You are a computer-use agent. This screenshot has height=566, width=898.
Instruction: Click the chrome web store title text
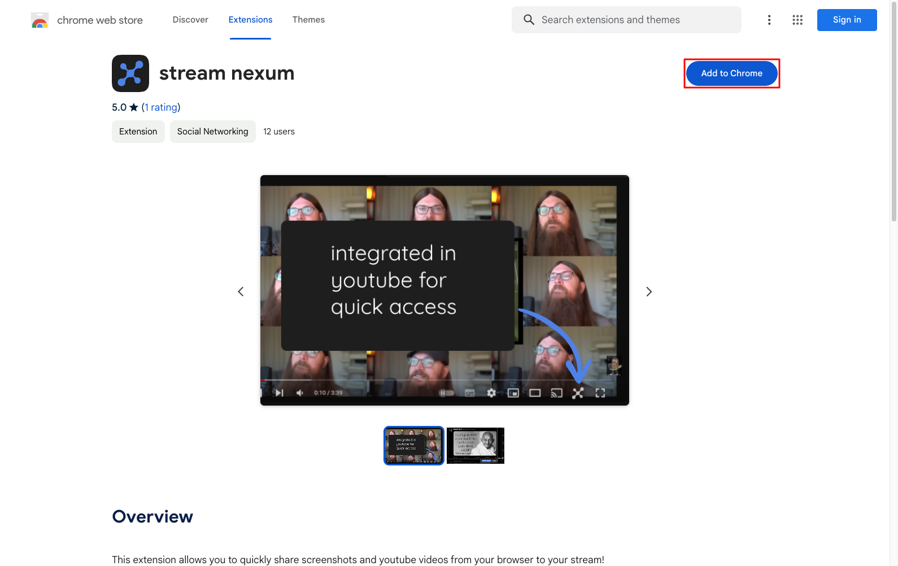pyautogui.click(x=100, y=20)
